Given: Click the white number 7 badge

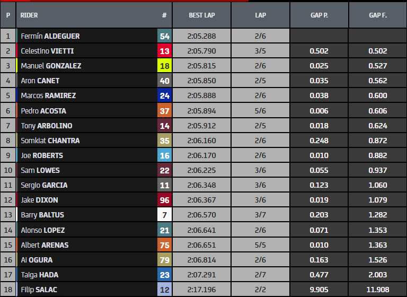Looking at the screenshot, I should [164, 215].
